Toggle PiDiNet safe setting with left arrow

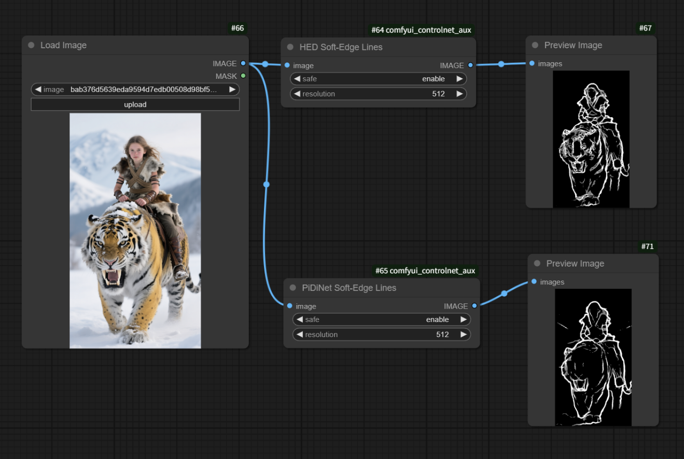pyautogui.click(x=299, y=320)
